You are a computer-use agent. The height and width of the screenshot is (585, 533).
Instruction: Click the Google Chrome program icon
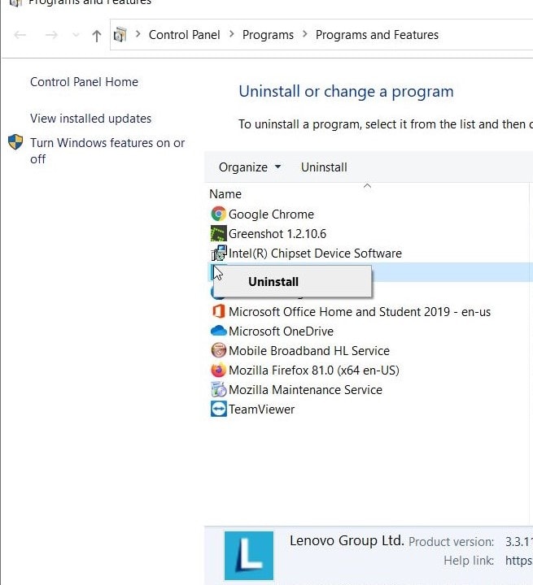point(218,214)
